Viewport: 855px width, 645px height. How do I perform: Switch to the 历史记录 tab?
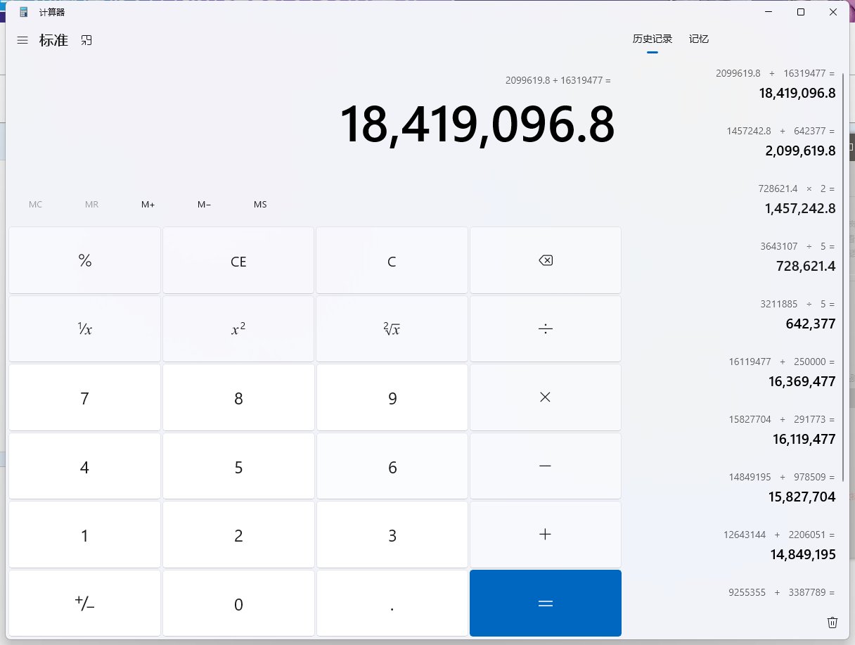[x=652, y=39]
